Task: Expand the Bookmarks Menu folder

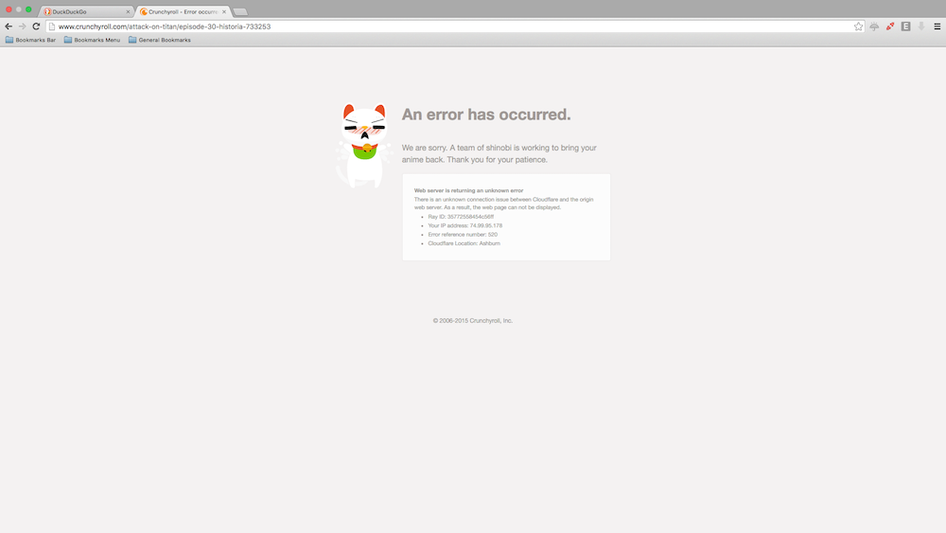Action: tap(92, 40)
